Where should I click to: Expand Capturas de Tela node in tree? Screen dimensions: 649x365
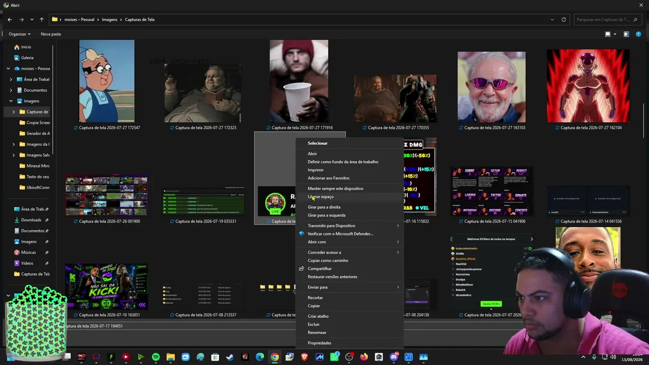14,112
